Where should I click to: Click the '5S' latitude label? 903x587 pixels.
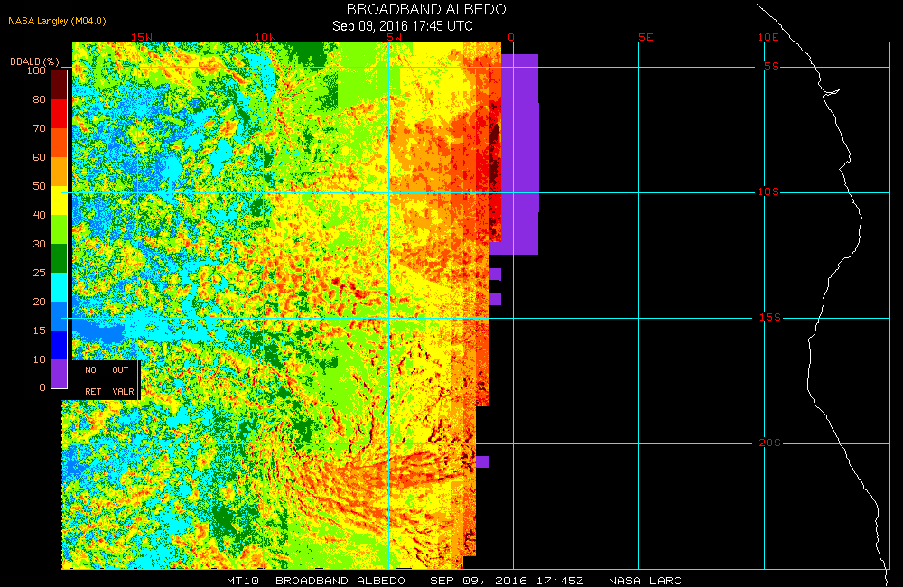pos(771,66)
